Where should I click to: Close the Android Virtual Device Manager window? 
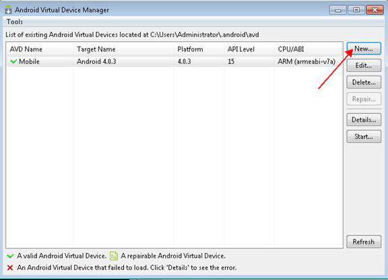375,10
